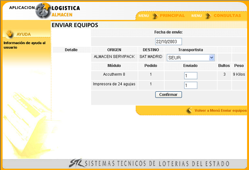Follow the Volver a Menú Enviar equipos link

pyautogui.click(x=220, y=110)
